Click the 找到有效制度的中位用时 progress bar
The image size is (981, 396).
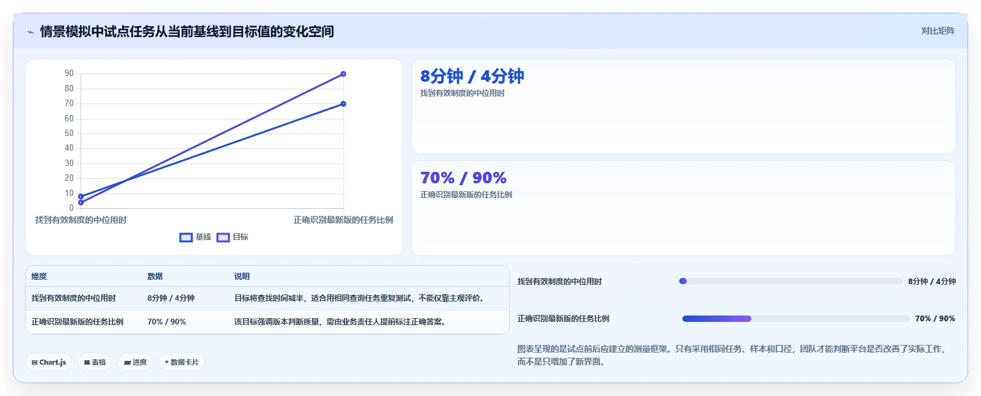coord(791,281)
